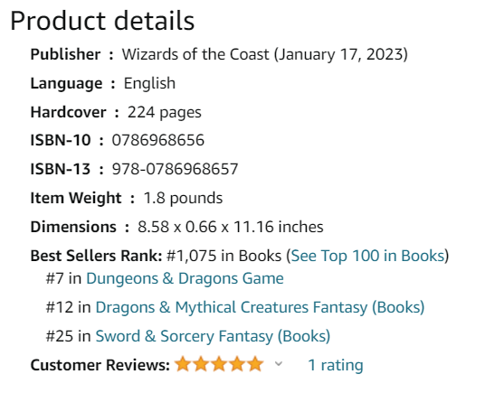Viewport: 485px width, 393px height.
Task: Click the Product details heading
Action: coord(102,21)
